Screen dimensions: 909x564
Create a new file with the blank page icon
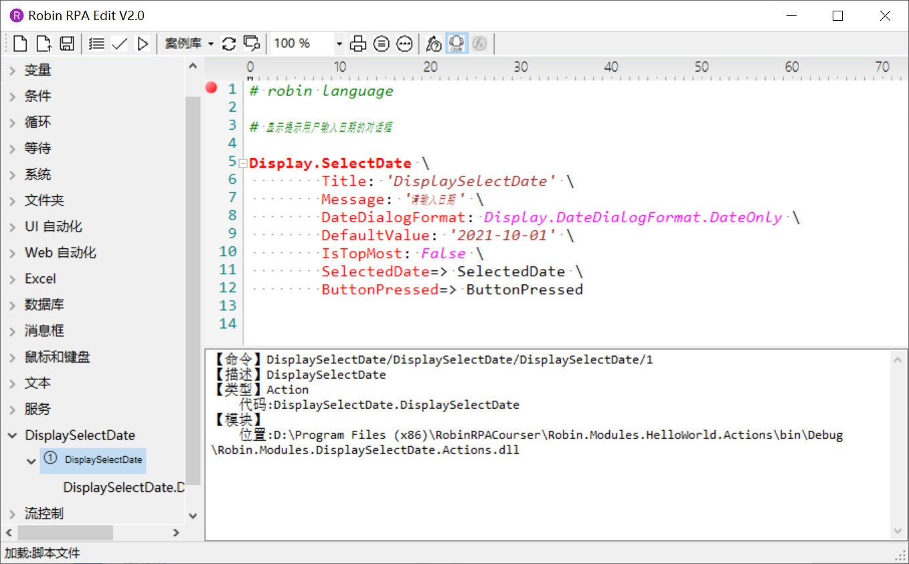pyautogui.click(x=20, y=44)
